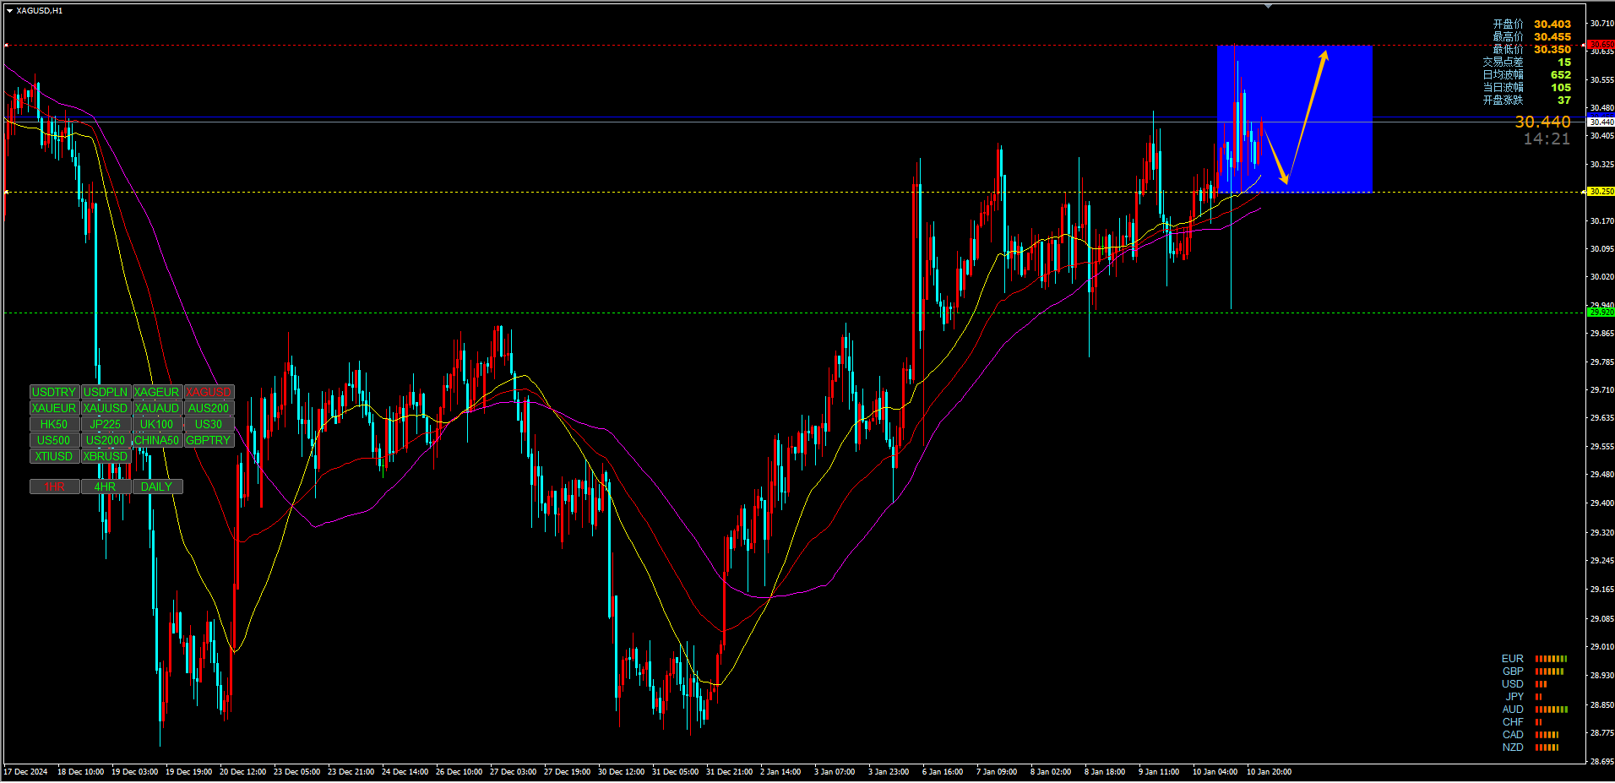This screenshot has height=783, width=1615.
Task: Click the 17 Dec 2024 time axis label
Action: click(x=26, y=772)
